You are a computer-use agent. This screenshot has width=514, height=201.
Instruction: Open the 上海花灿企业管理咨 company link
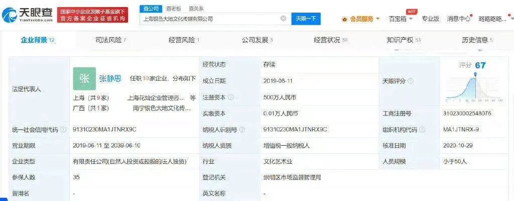pos(156,98)
